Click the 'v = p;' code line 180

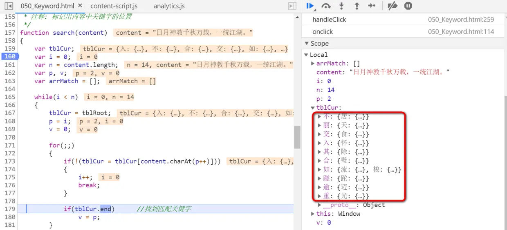coord(89,217)
